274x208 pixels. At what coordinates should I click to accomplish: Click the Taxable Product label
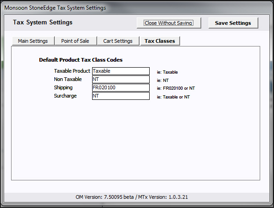(72, 71)
